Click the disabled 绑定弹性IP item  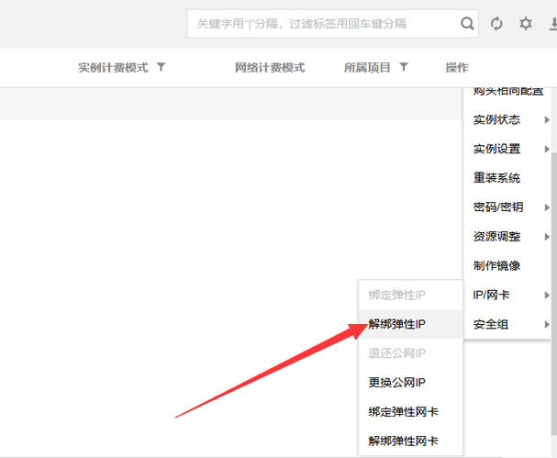click(x=410, y=295)
